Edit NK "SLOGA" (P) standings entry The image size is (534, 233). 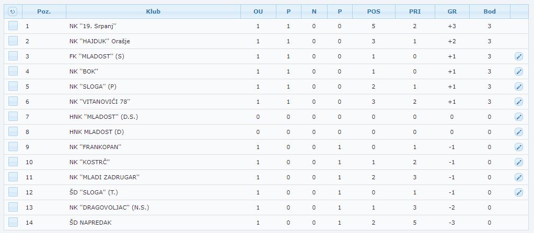click(519, 87)
